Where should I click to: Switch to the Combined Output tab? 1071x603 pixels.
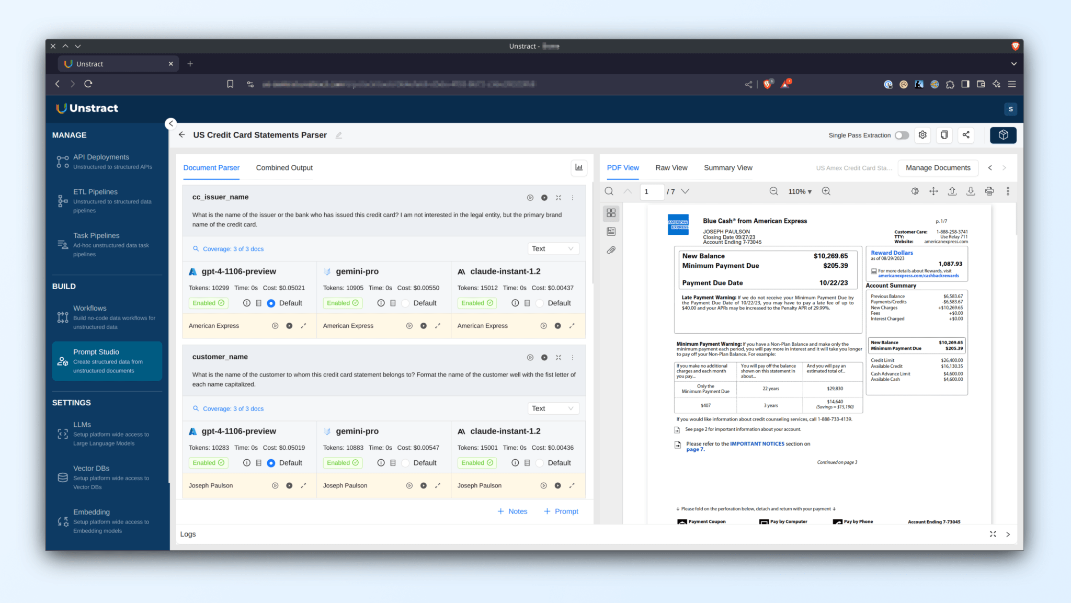284,167
